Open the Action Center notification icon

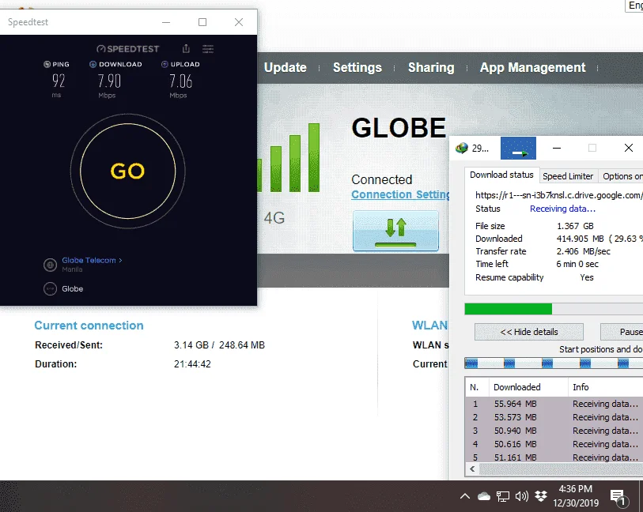pyautogui.click(x=618, y=497)
